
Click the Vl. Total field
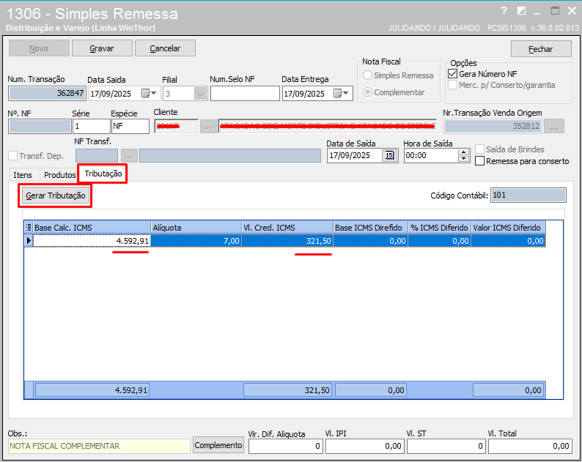coord(530,446)
